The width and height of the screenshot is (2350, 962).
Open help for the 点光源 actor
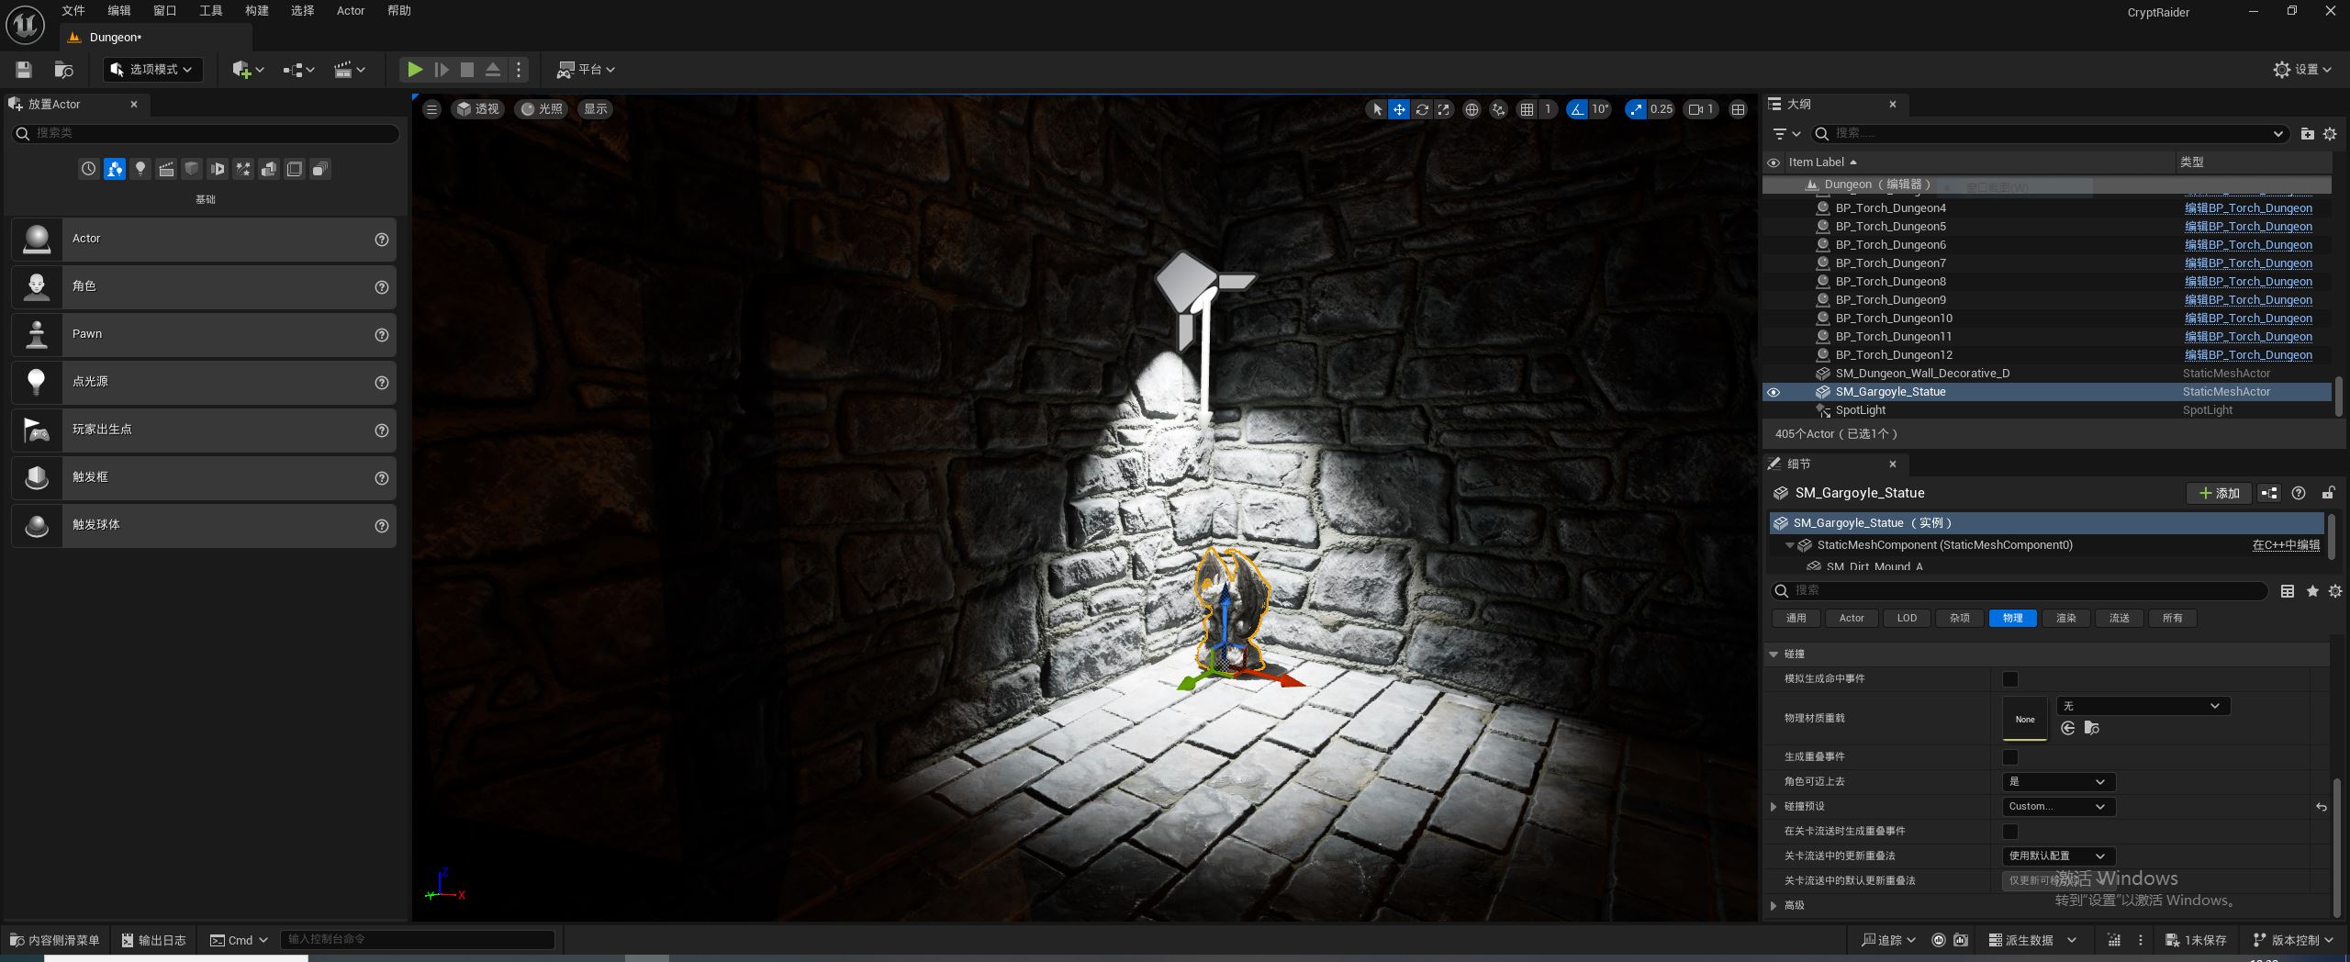click(x=382, y=383)
